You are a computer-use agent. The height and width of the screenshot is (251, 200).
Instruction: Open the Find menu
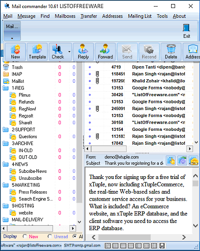tap(45, 16)
